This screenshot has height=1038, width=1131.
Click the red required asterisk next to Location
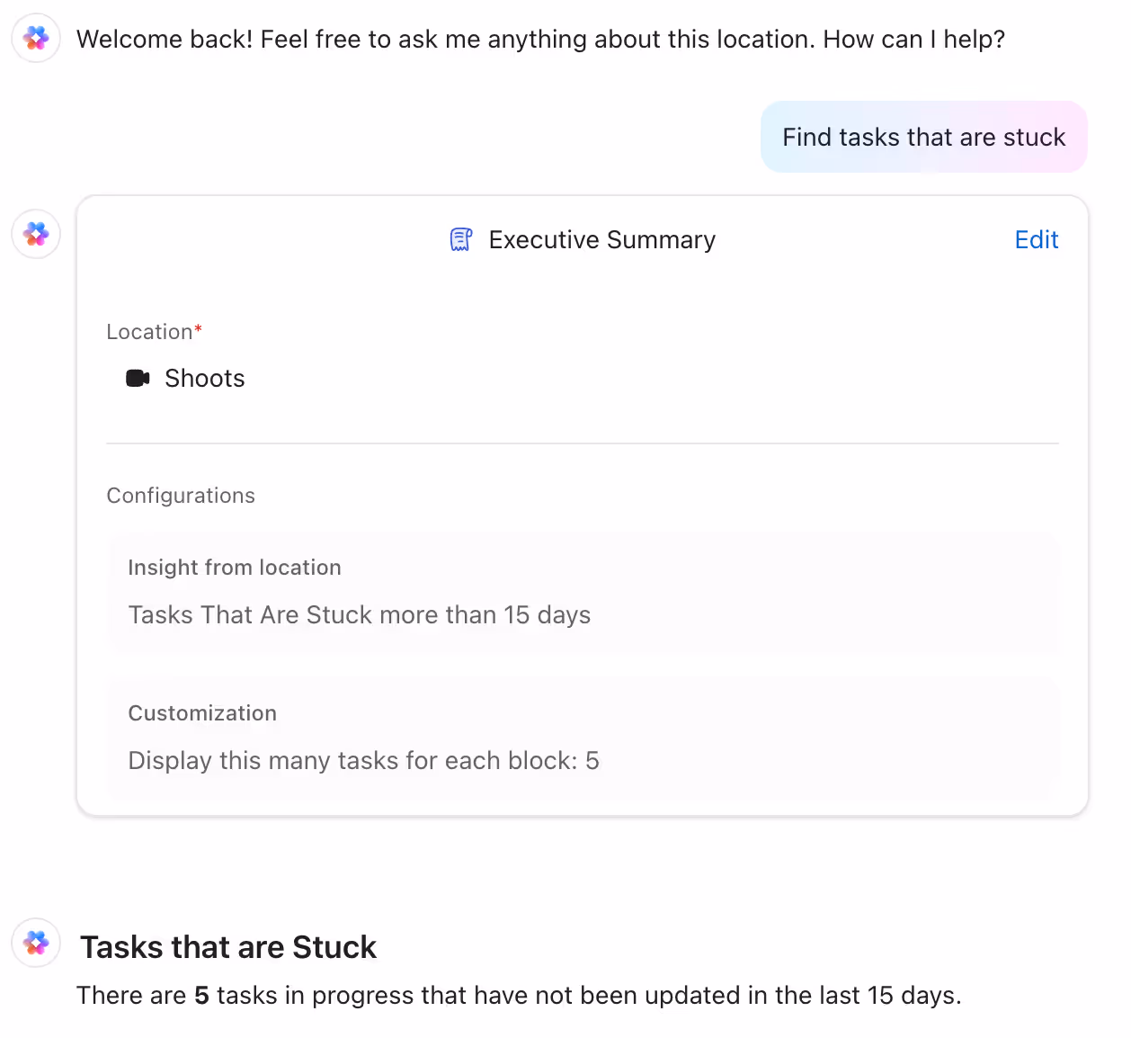[x=198, y=329]
